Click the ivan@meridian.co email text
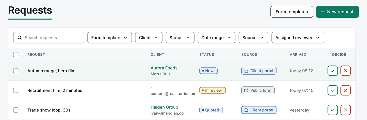This screenshot has height=120, width=367. 167,113
